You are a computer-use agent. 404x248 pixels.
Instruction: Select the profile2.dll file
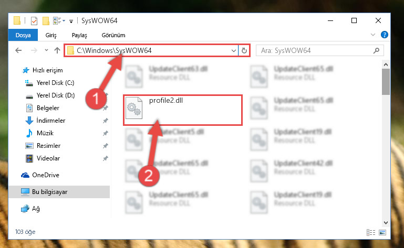[x=183, y=110]
